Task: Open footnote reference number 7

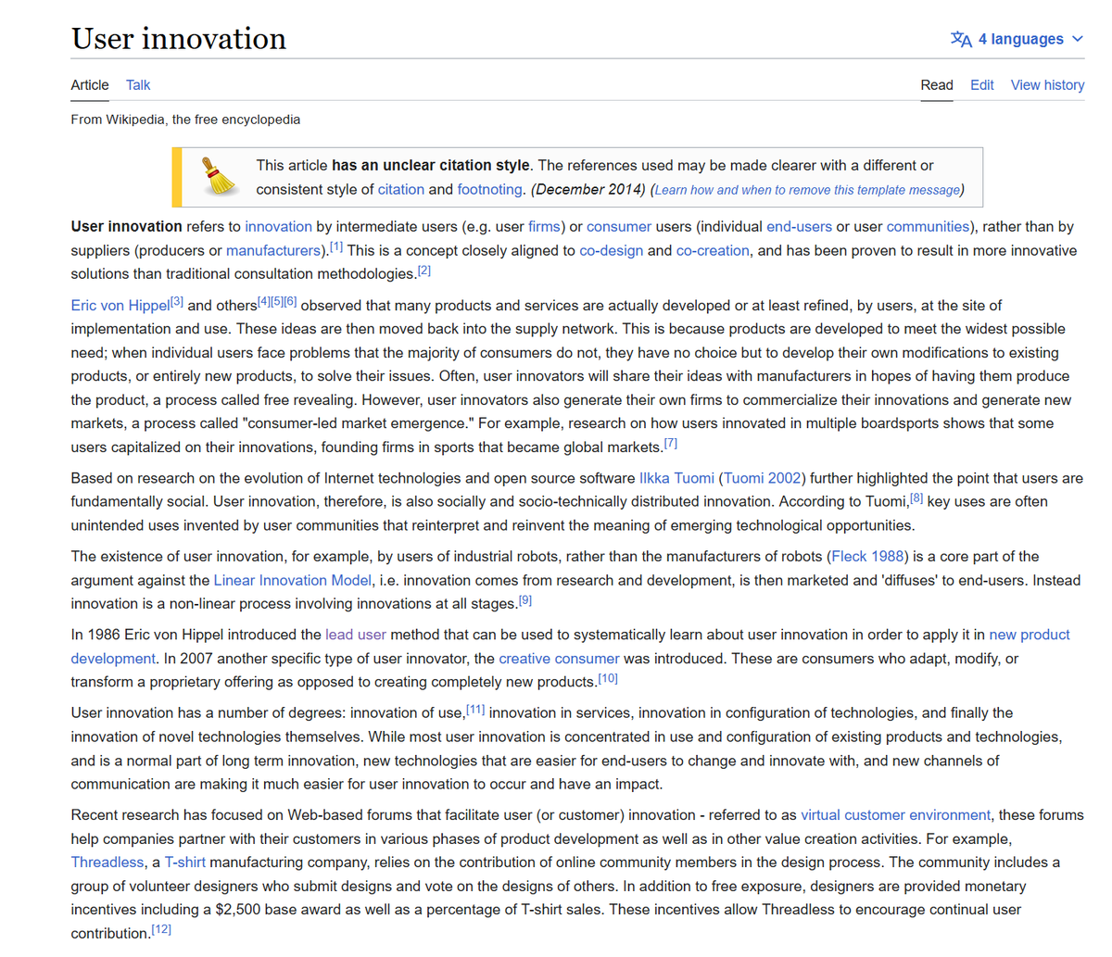Action: [670, 443]
